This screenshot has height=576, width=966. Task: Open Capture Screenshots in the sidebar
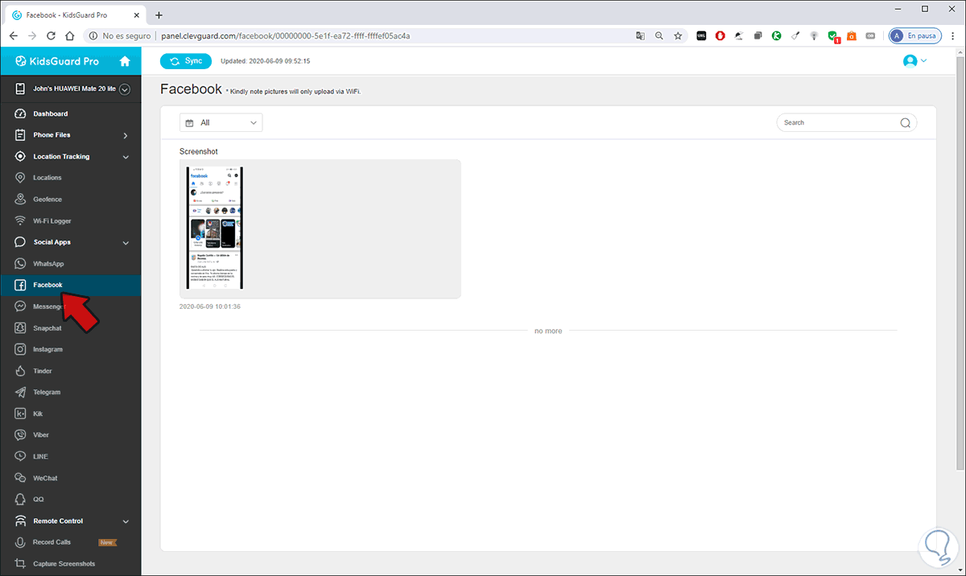64,564
